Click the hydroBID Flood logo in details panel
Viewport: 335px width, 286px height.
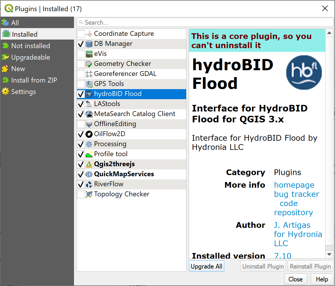304,72
